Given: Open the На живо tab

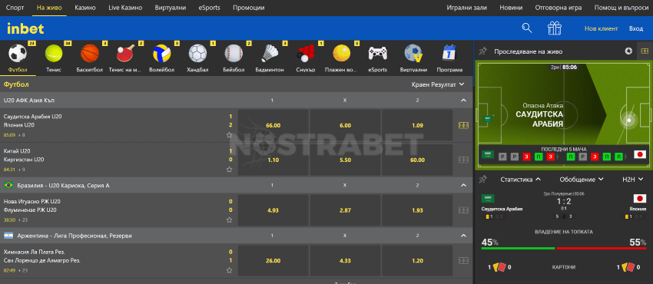Looking at the screenshot, I should (x=49, y=8).
